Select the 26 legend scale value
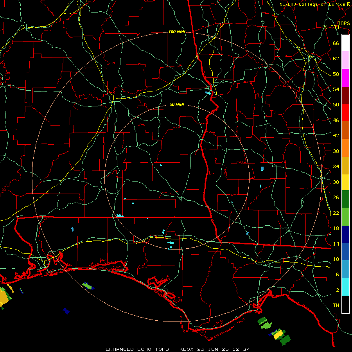This screenshot has width=352, height=352. click(x=336, y=198)
